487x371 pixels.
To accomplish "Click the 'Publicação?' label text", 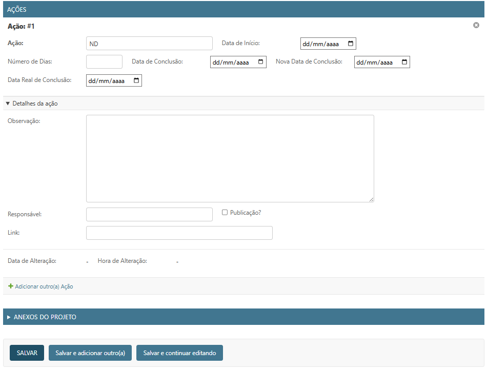I will pyautogui.click(x=246, y=213).
